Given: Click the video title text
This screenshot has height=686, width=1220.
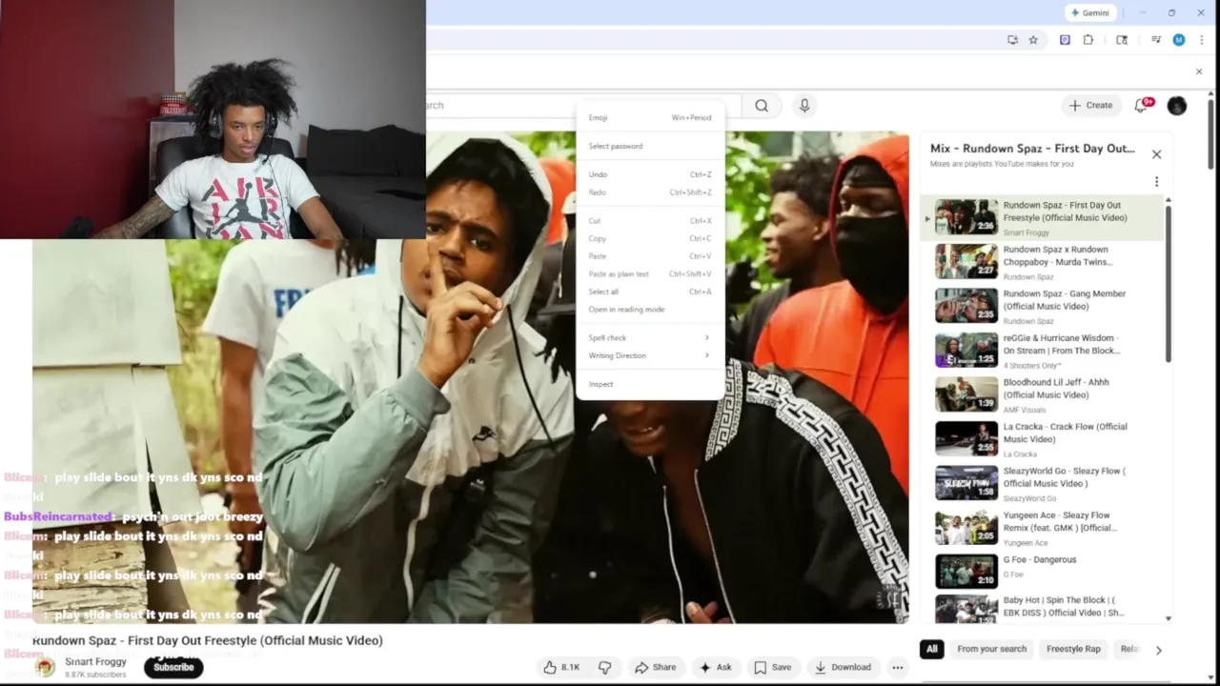Looking at the screenshot, I should point(208,640).
